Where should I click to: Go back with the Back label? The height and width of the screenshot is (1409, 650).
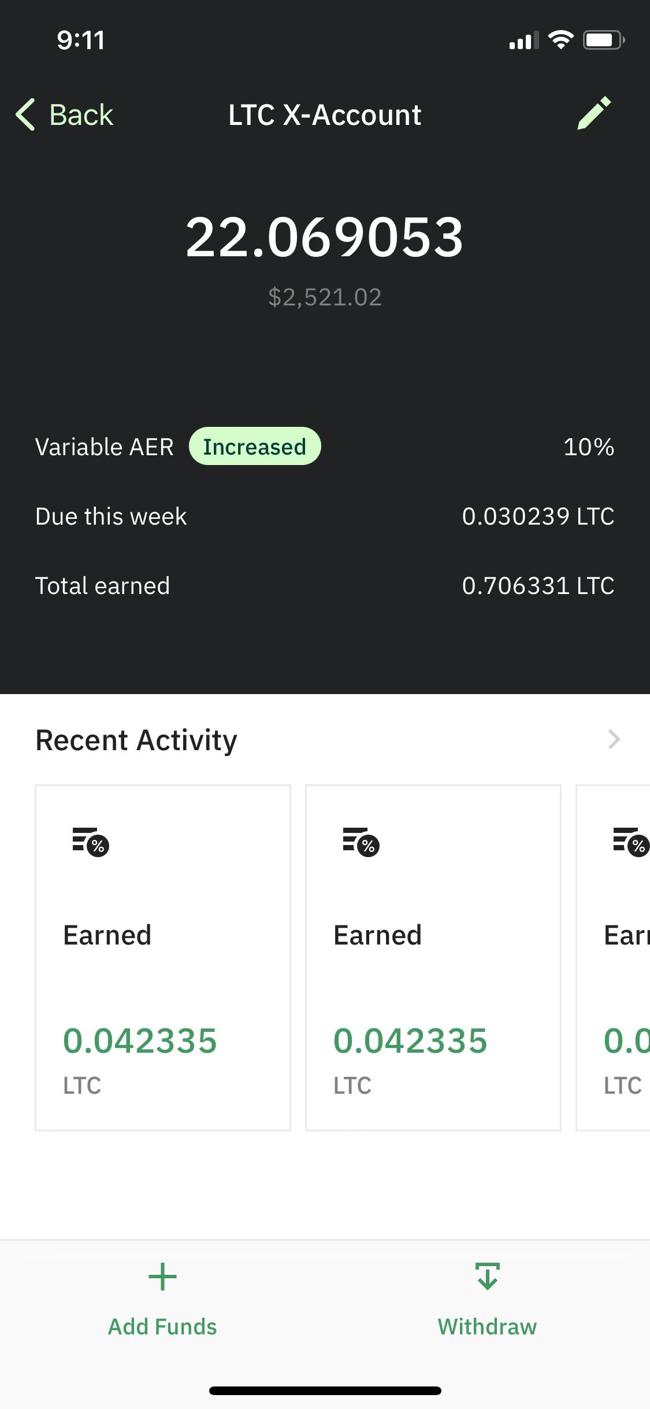click(81, 115)
